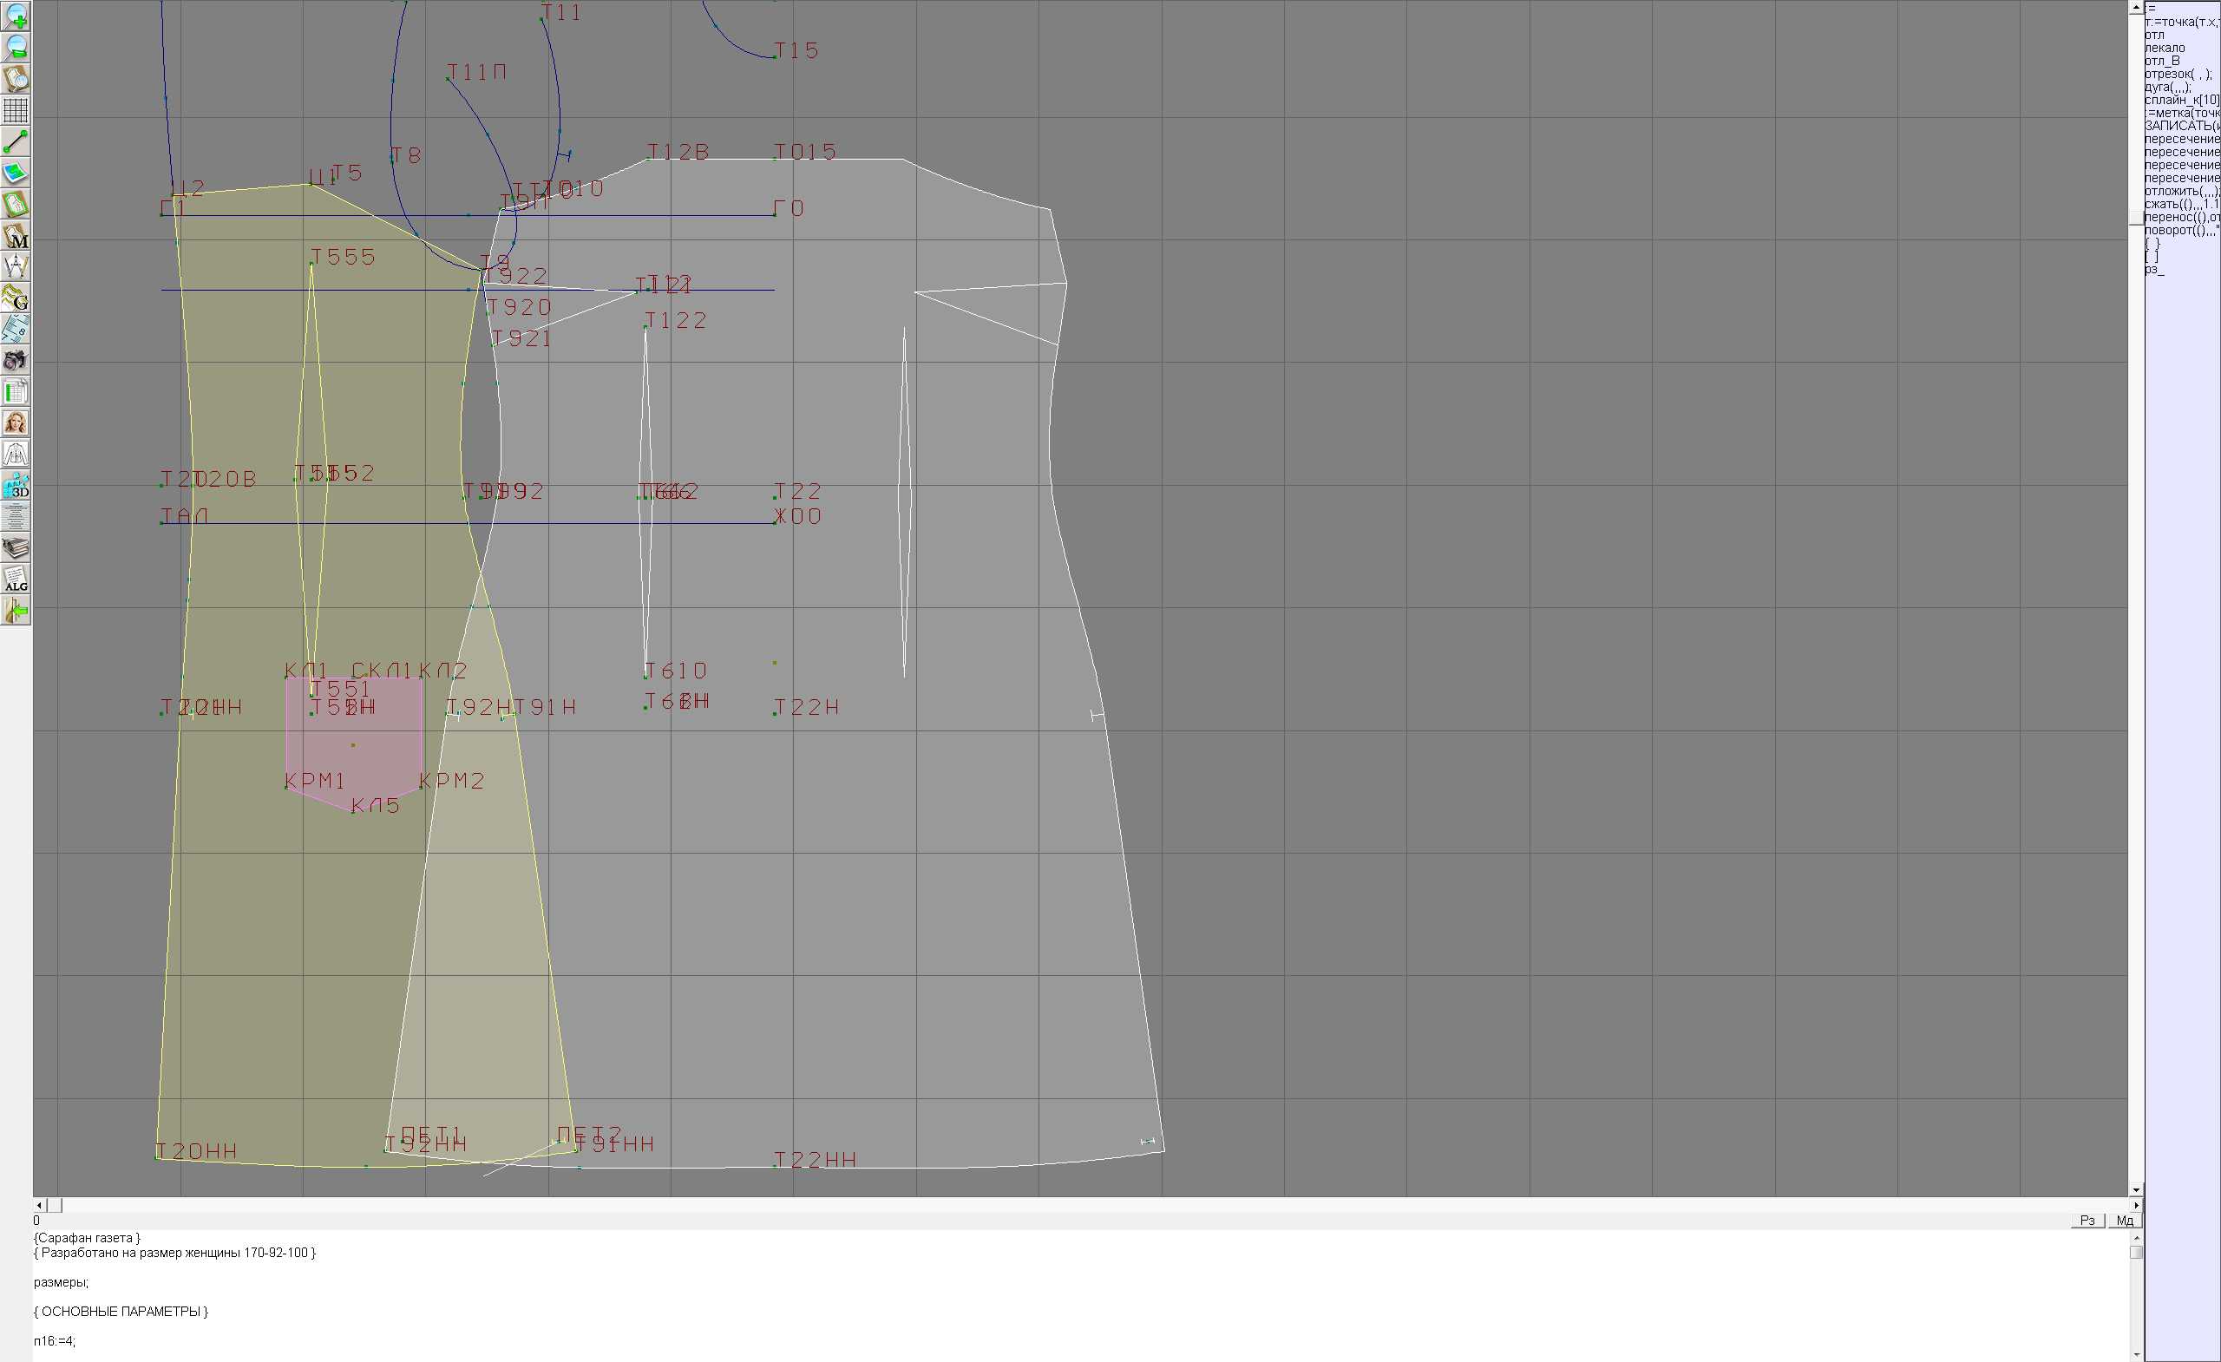Viewport: 2221px width, 1362px height.
Task: Click the horizontal scrollbar right arrow
Action: click(x=2135, y=1205)
